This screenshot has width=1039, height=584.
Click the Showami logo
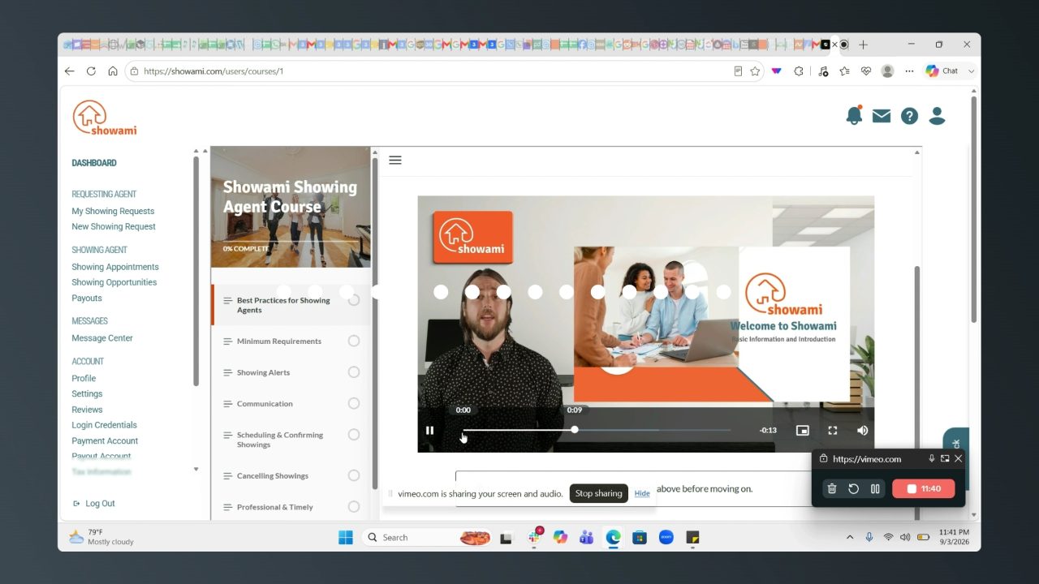tap(105, 118)
